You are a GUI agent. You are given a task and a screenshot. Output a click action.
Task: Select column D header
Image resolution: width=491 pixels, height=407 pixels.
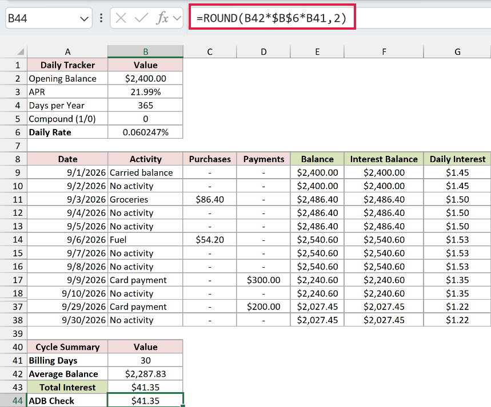(x=264, y=51)
